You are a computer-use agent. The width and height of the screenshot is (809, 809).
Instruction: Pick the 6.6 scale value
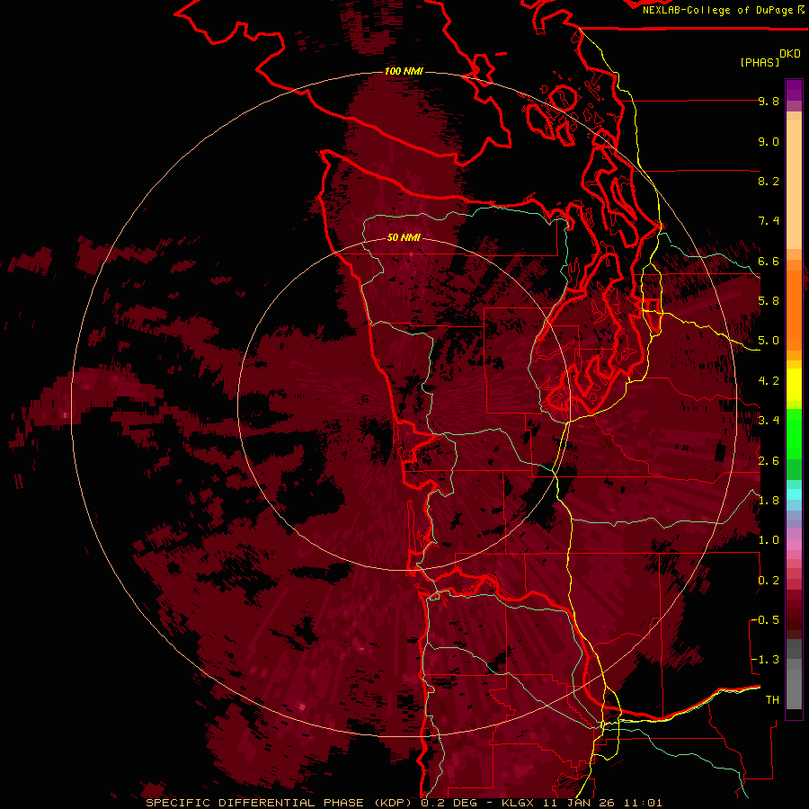point(769,261)
